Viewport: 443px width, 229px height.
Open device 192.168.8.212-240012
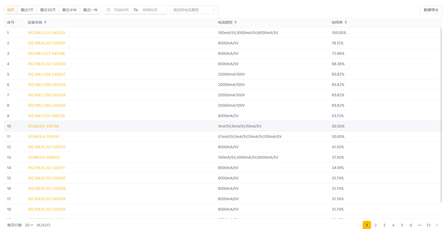(x=46, y=147)
